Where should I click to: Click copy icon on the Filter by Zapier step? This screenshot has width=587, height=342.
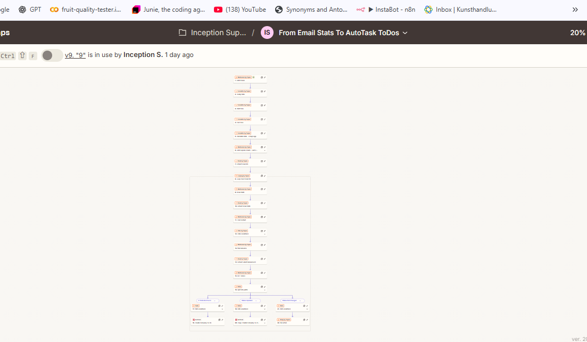[261, 231]
